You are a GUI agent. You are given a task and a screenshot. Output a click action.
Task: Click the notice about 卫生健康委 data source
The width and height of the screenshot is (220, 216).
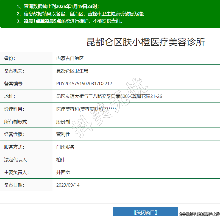(80, 14)
